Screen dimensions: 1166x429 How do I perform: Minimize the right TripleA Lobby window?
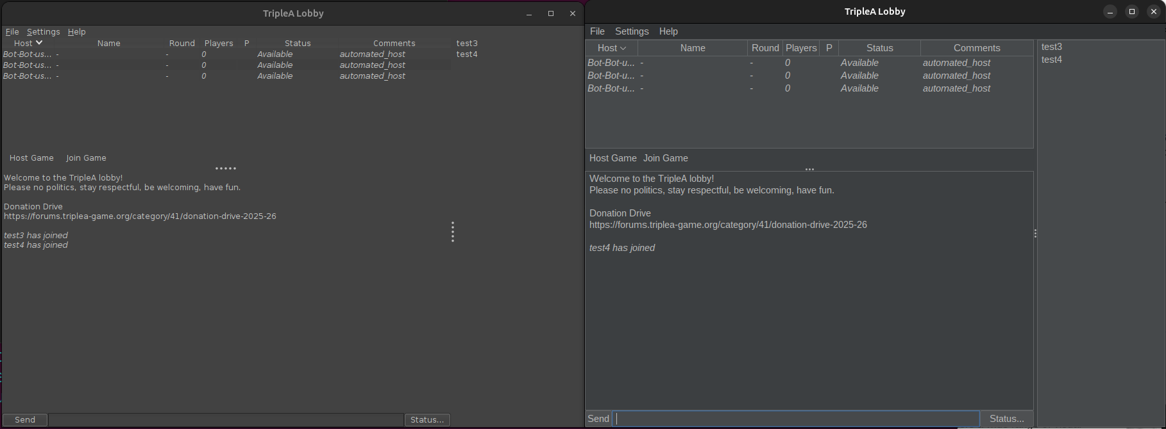point(1110,12)
